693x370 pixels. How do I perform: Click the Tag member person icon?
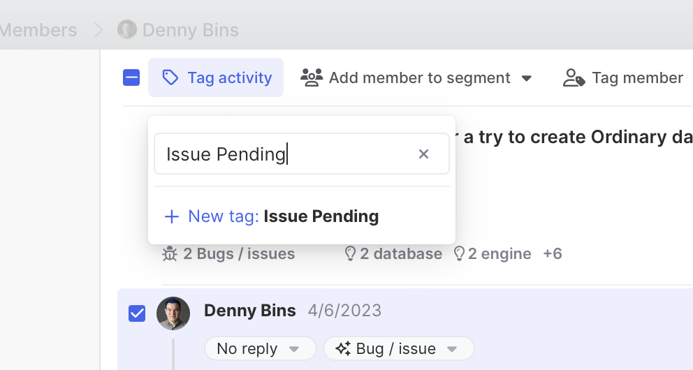click(x=574, y=77)
